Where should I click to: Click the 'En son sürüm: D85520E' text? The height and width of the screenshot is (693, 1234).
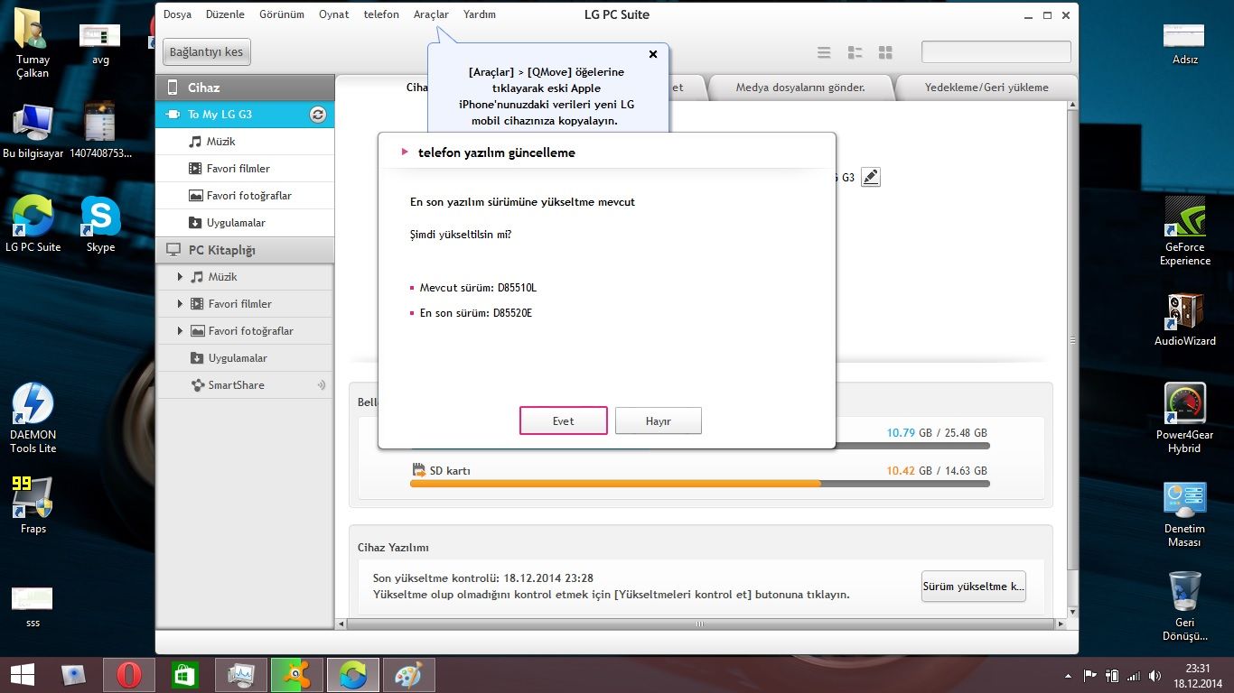tap(476, 313)
